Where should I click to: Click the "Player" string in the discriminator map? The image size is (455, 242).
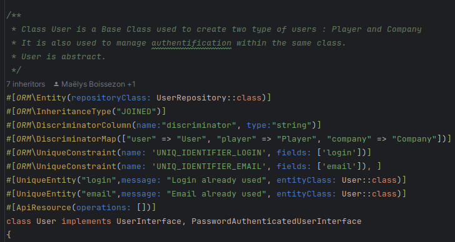point(297,139)
